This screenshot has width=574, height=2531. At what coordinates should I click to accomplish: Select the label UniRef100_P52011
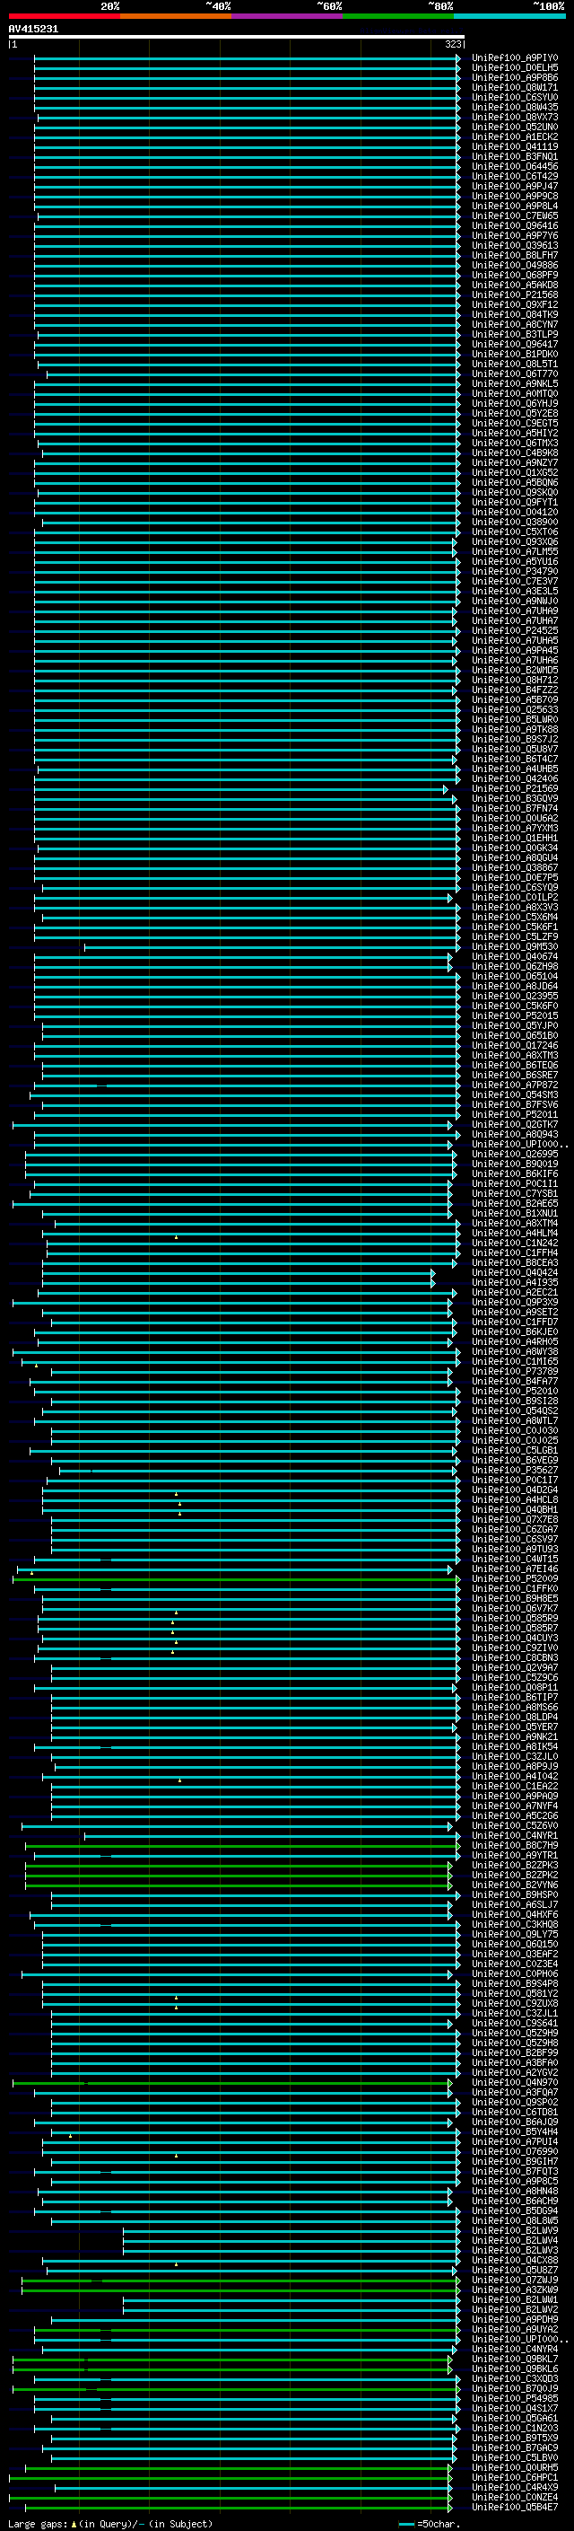515,1114
